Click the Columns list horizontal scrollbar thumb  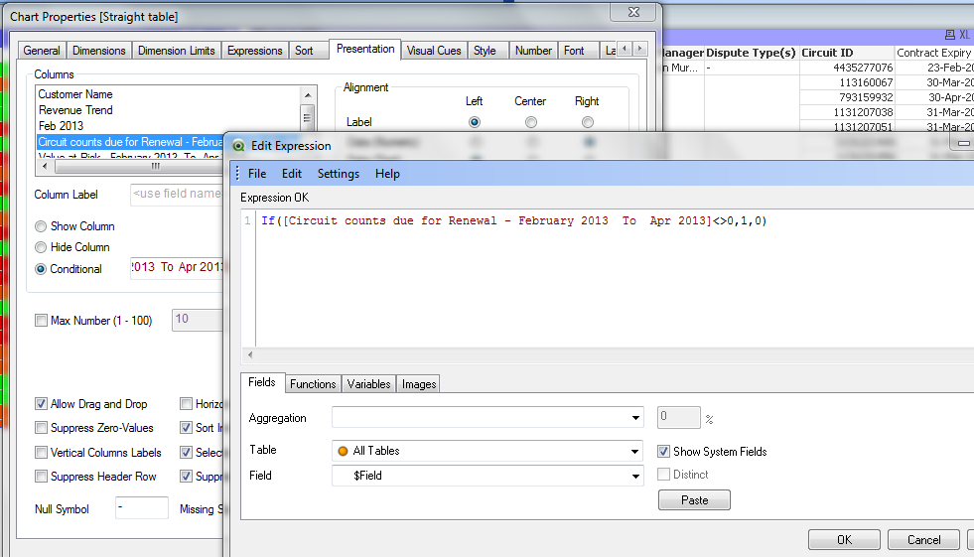coord(155,167)
